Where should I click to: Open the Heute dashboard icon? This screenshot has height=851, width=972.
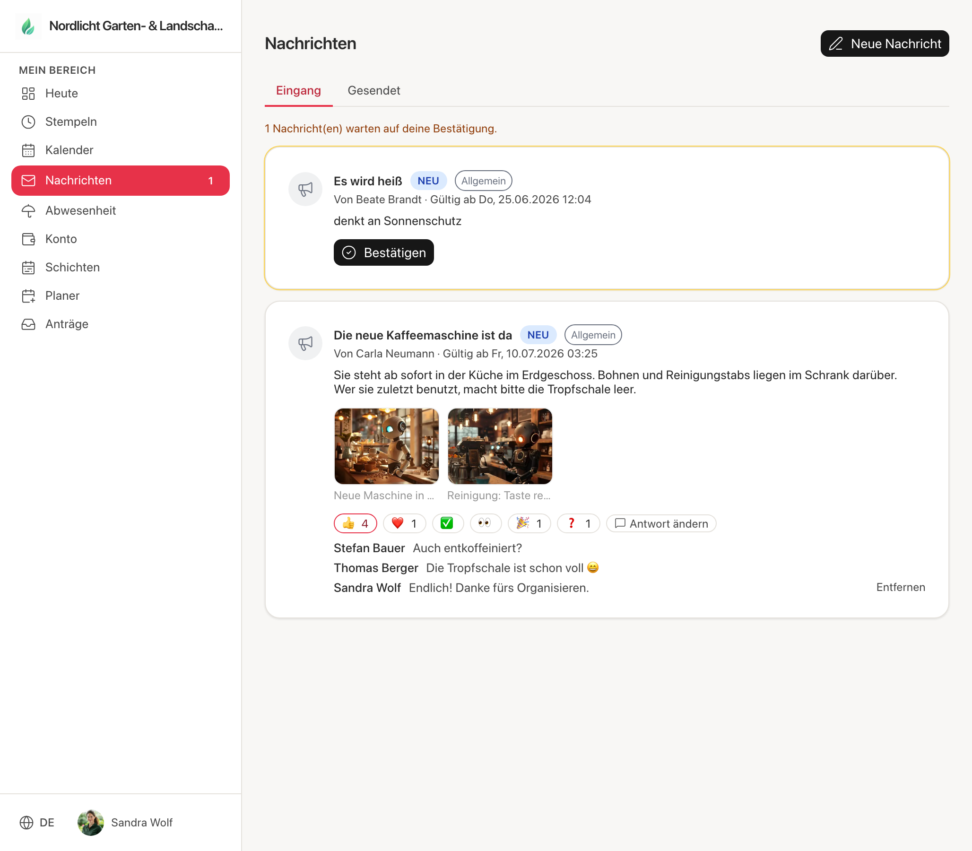(28, 94)
